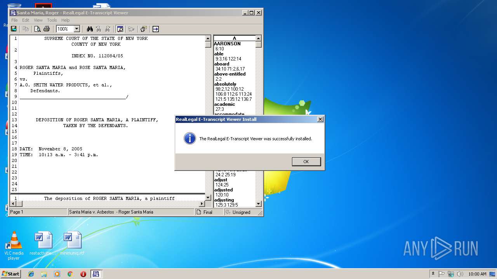Image resolution: width=497 pixels, height=279 pixels.
Task: Click the VLC media player desktop icon
Action: (14, 246)
